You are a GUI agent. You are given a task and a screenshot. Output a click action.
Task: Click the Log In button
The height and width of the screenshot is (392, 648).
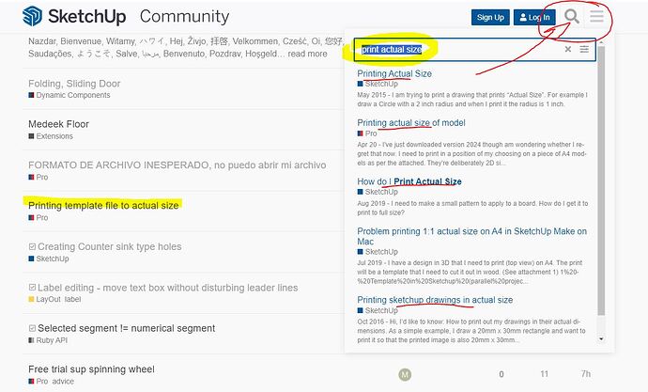coord(534,17)
